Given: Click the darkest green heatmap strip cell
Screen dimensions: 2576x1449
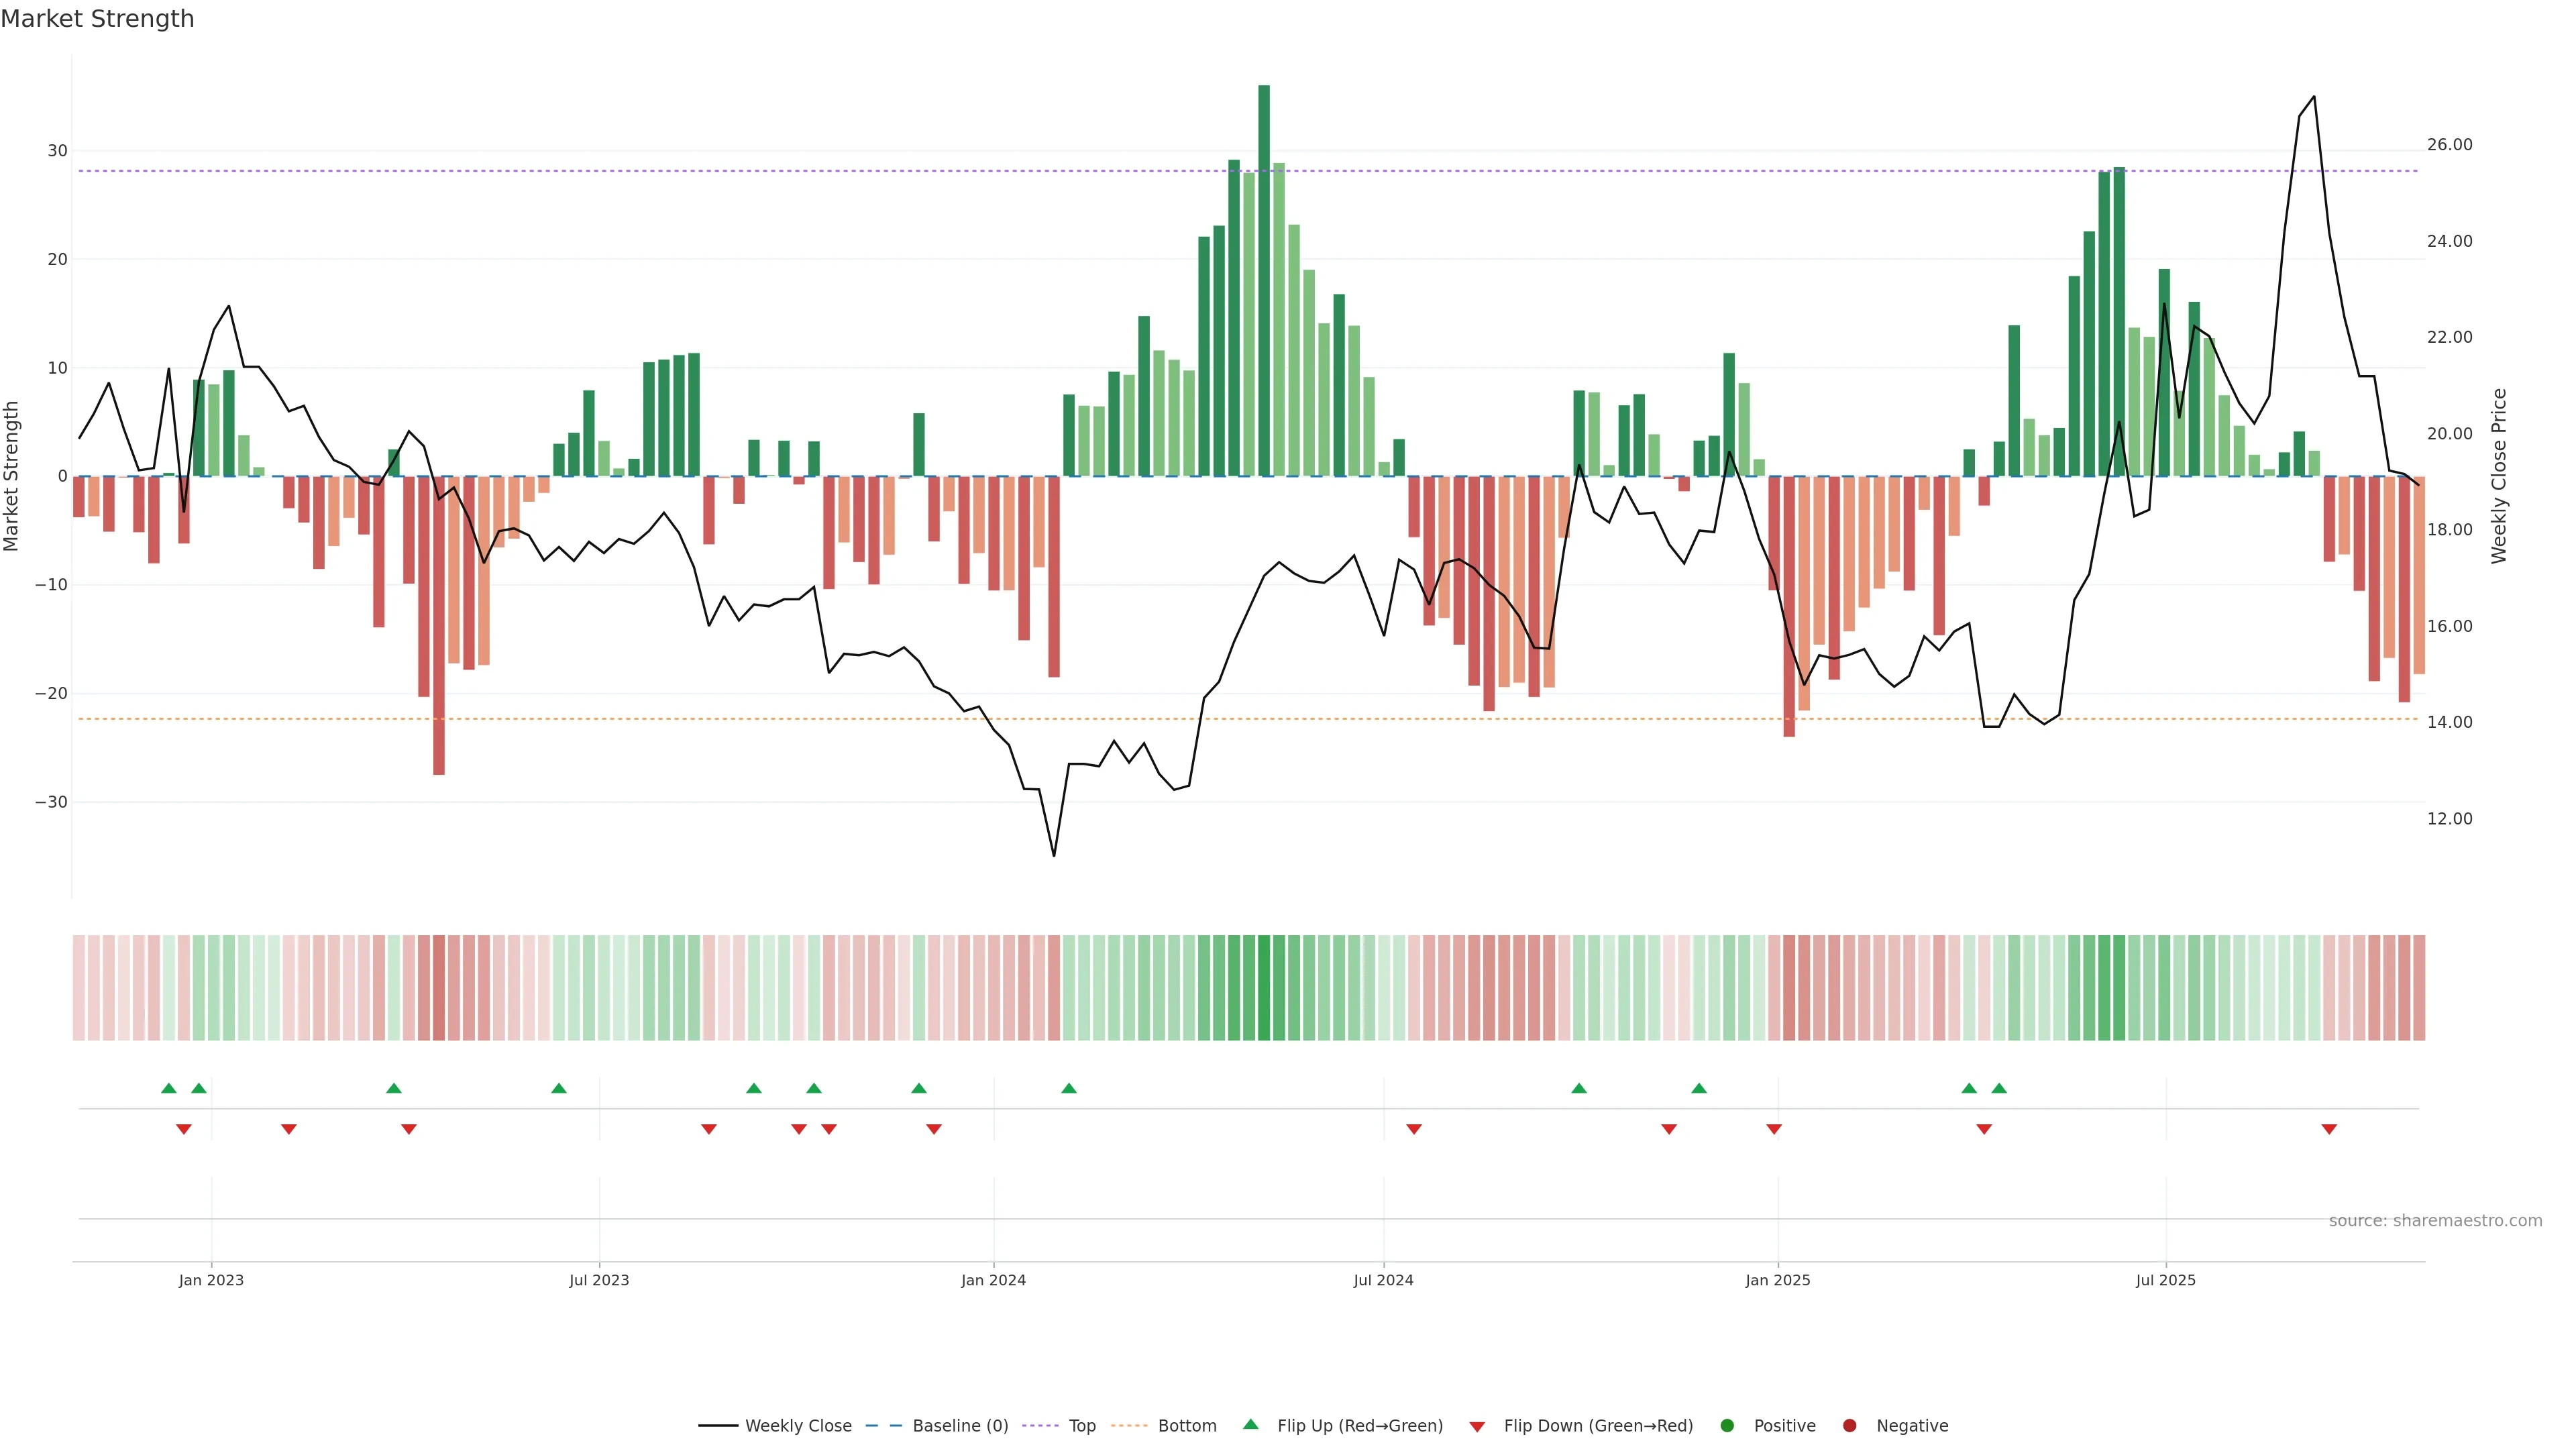Looking at the screenshot, I should pos(1264,988).
